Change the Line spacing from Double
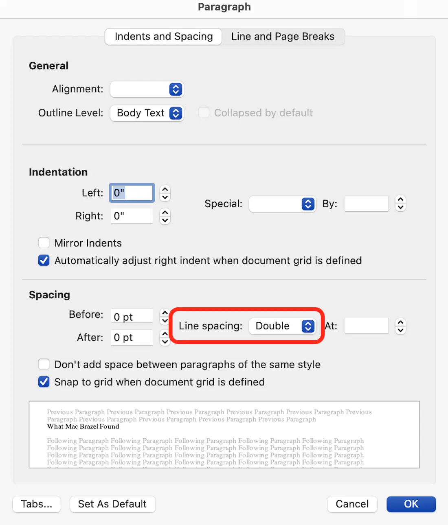 tap(283, 326)
